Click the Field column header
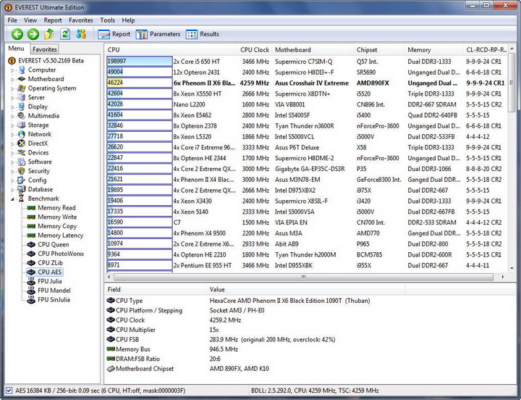This screenshot has width=521, height=400. (155, 290)
